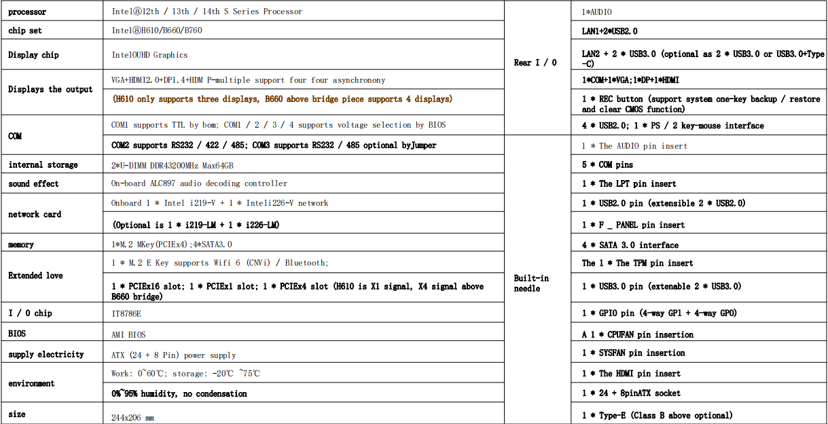Select the 'LAN1+2*USB2.0' entry
828x424 pixels.
(x=610, y=31)
